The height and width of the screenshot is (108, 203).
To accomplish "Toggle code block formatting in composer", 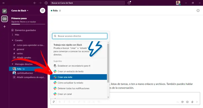I will (99, 102).
